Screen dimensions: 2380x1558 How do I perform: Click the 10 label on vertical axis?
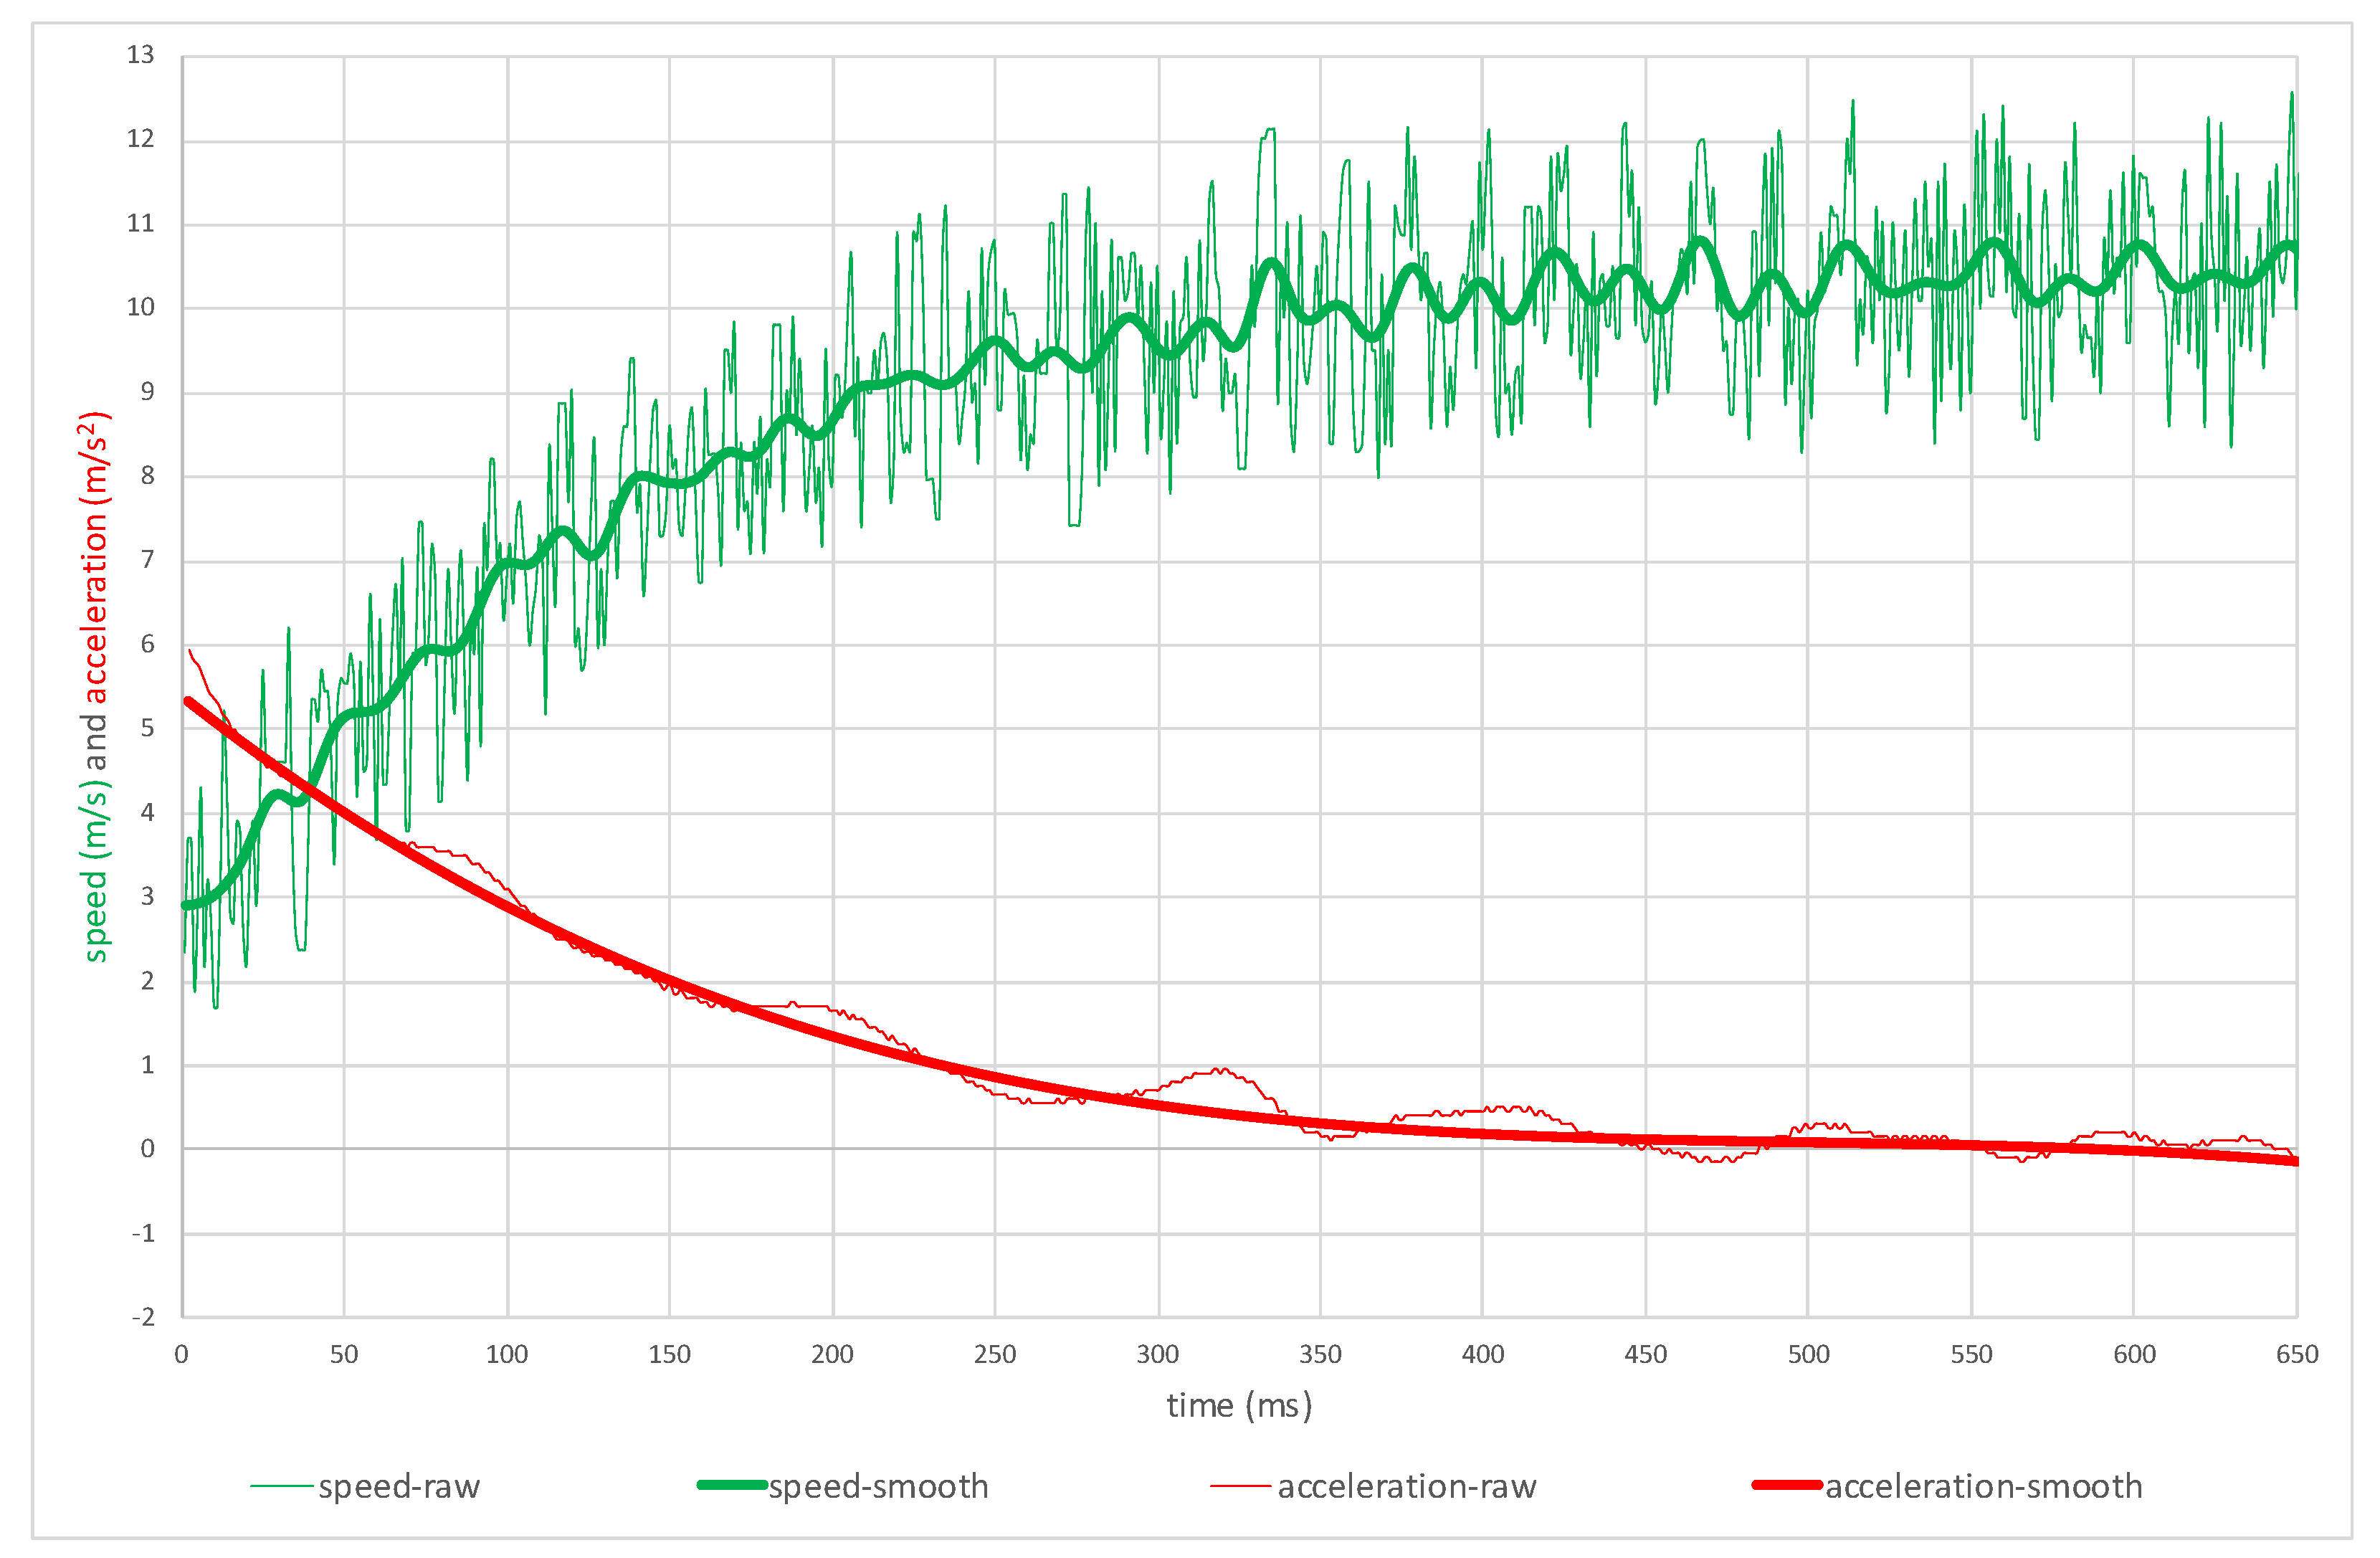pyautogui.click(x=141, y=307)
